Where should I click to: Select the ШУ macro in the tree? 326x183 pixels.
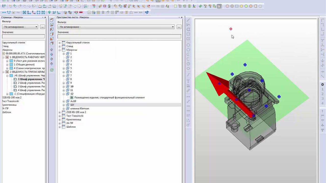72,105
